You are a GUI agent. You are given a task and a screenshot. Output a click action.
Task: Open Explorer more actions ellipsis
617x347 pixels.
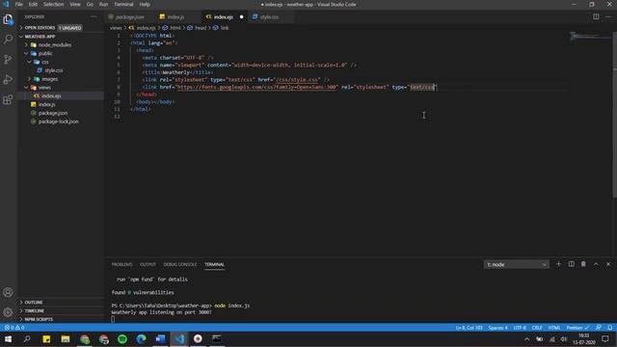(94, 17)
